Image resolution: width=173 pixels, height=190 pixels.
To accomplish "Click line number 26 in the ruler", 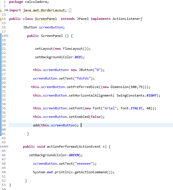I will 4,70.
